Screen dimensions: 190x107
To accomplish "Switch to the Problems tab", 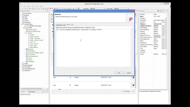I will coord(32,92).
